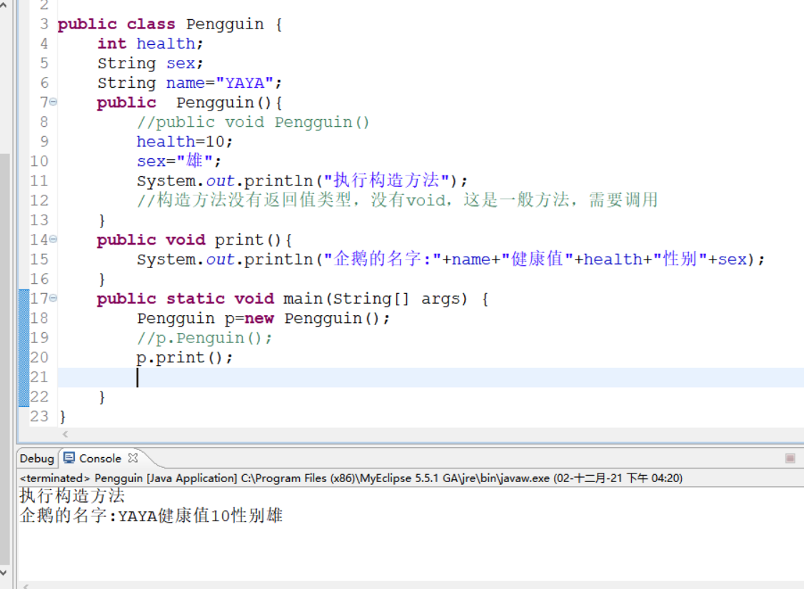Collapse the main method using the marker at line 17
804x589 pixels.
(x=54, y=298)
